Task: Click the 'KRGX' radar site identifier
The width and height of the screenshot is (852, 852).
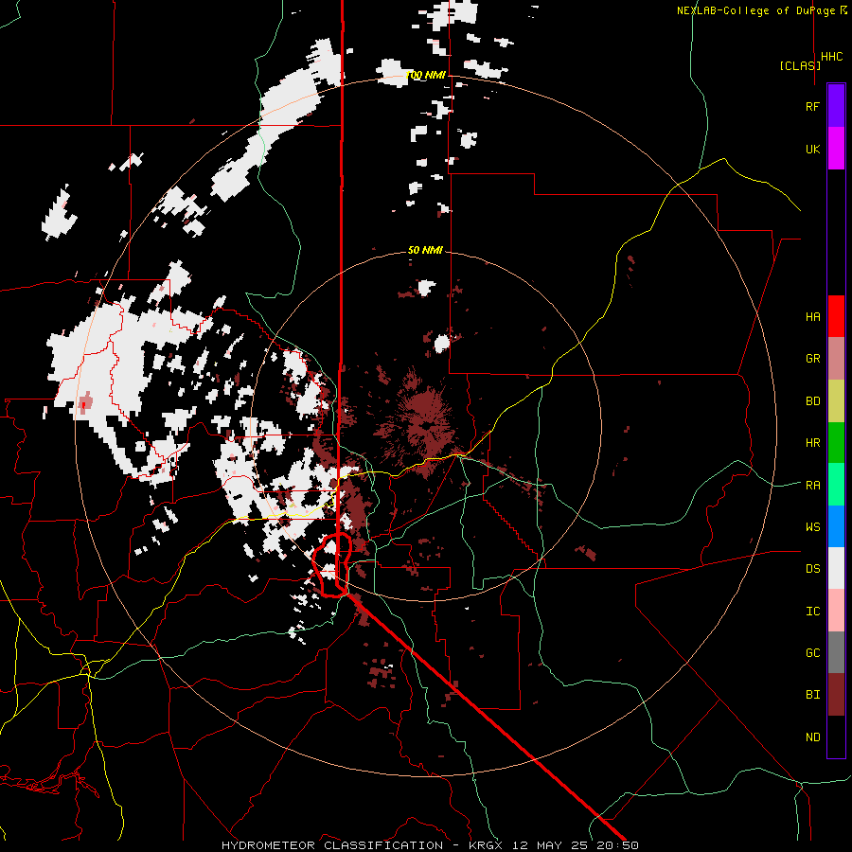Action: tap(488, 845)
